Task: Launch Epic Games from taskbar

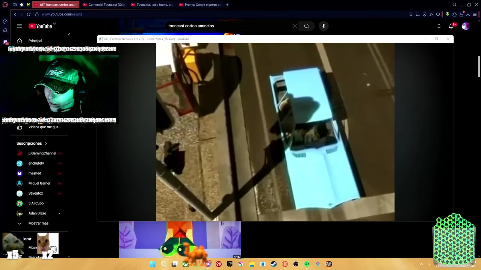Action: 230,264
